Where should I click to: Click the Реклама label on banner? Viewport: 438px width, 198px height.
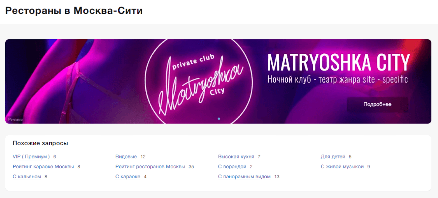point(15,120)
